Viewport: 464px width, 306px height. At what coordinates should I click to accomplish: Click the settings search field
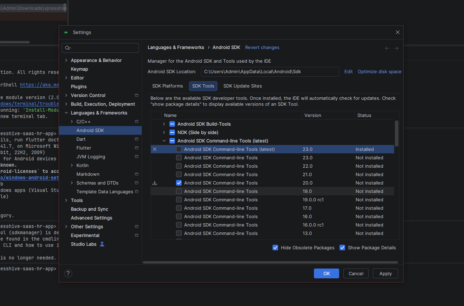click(100, 48)
